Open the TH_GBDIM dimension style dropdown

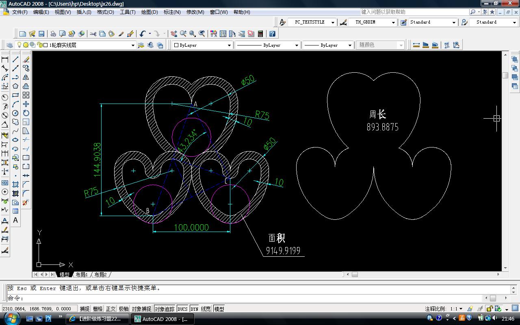click(x=393, y=22)
